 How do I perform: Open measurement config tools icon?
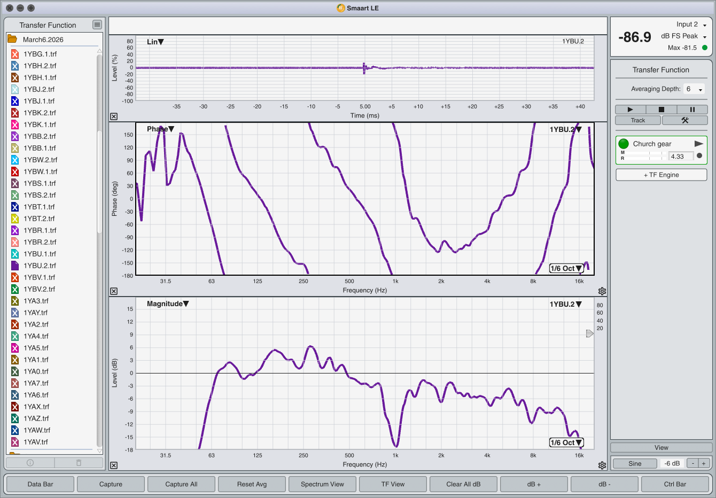(684, 120)
